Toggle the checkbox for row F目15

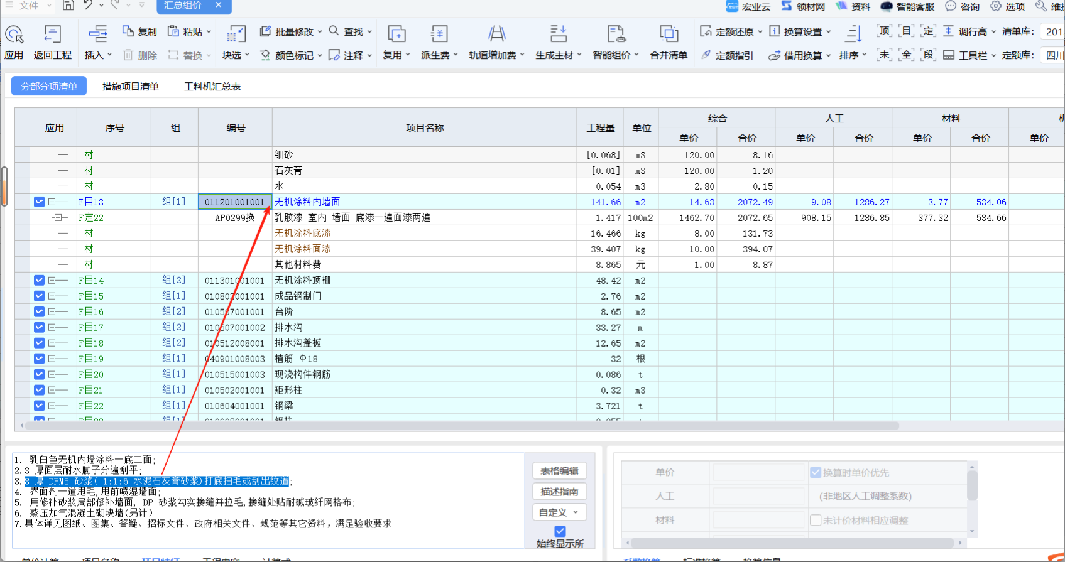39,296
